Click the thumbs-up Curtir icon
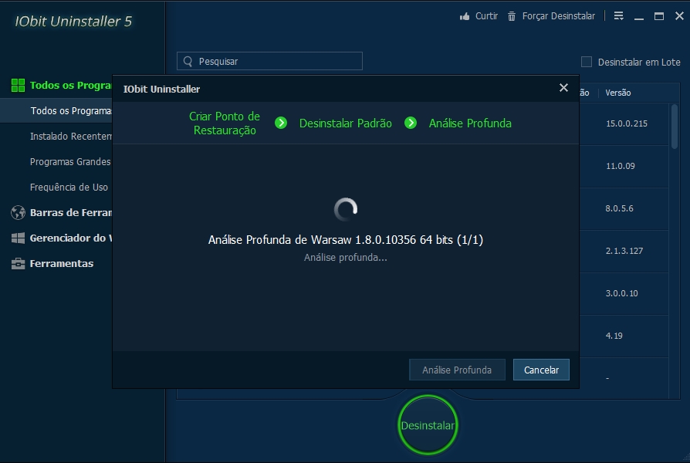690x463 pixels. tap(465, 16)
